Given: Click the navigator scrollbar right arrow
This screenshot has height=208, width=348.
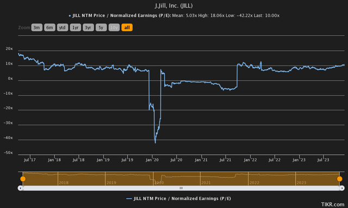Looking at the screenshot, I should 342,188.
